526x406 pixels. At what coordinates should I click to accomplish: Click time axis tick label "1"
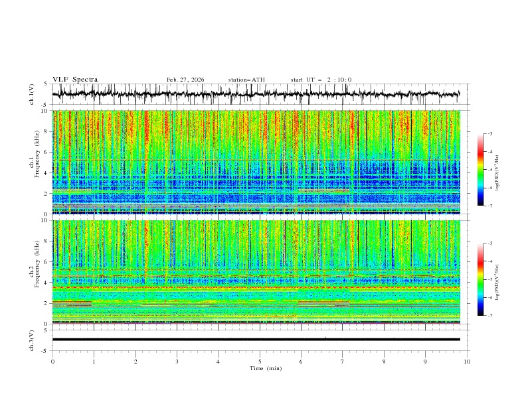pos(94,362)
